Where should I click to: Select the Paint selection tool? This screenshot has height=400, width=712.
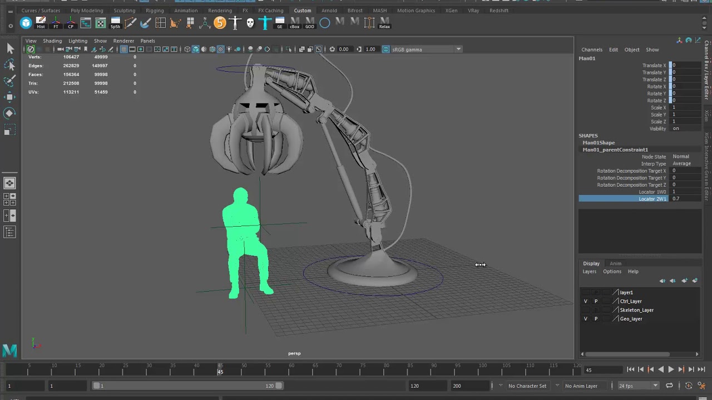pyautogui.click(x=9, y=81)
